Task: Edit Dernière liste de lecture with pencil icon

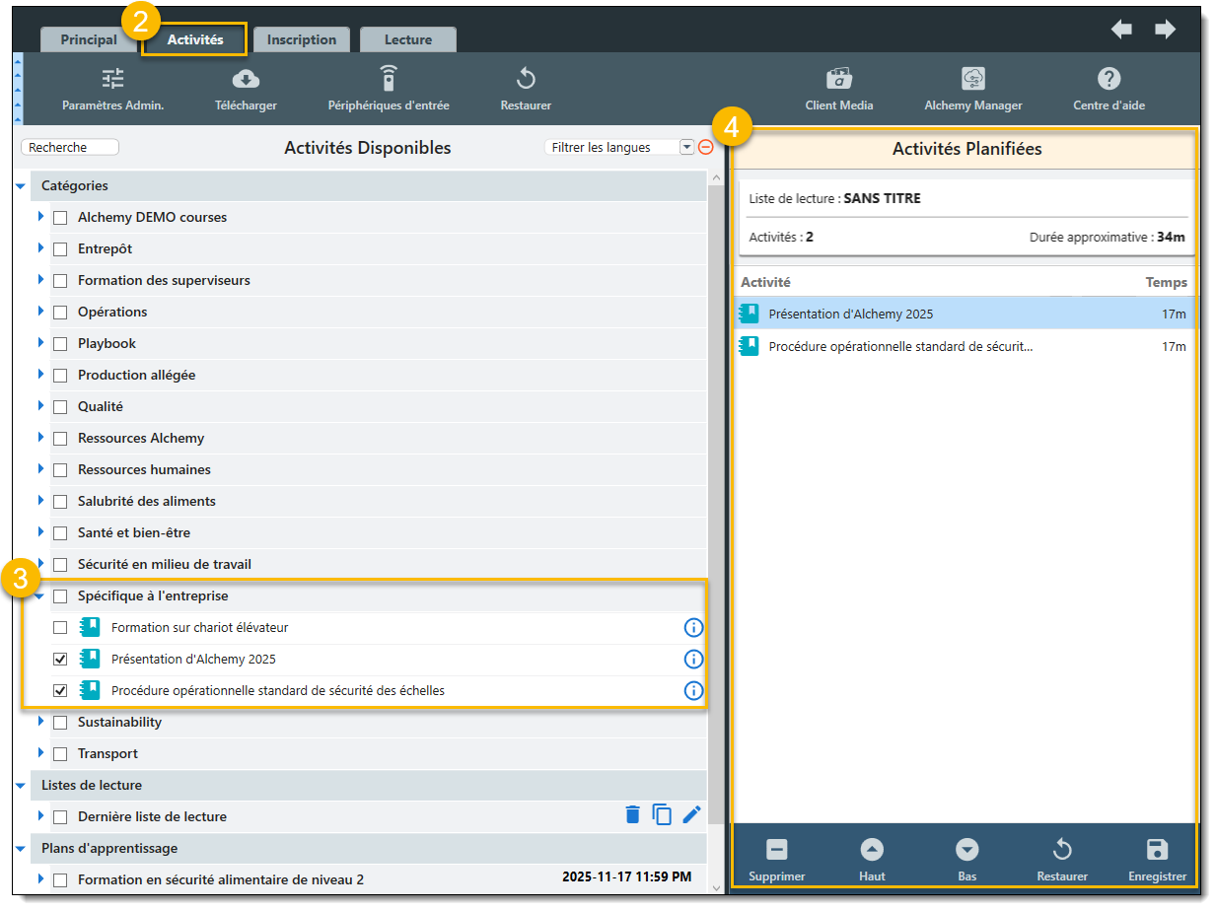Action: click(x=691, y=814)
